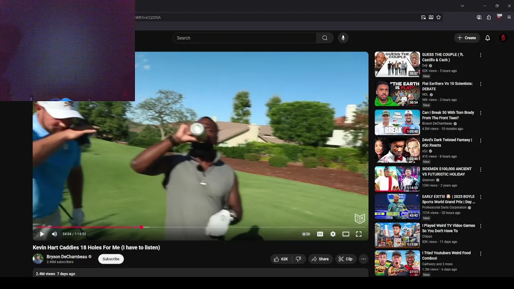The height and width of the screenshot is (289, 514).
Task: Create a clip with Clip button
Action: point(345,259)
